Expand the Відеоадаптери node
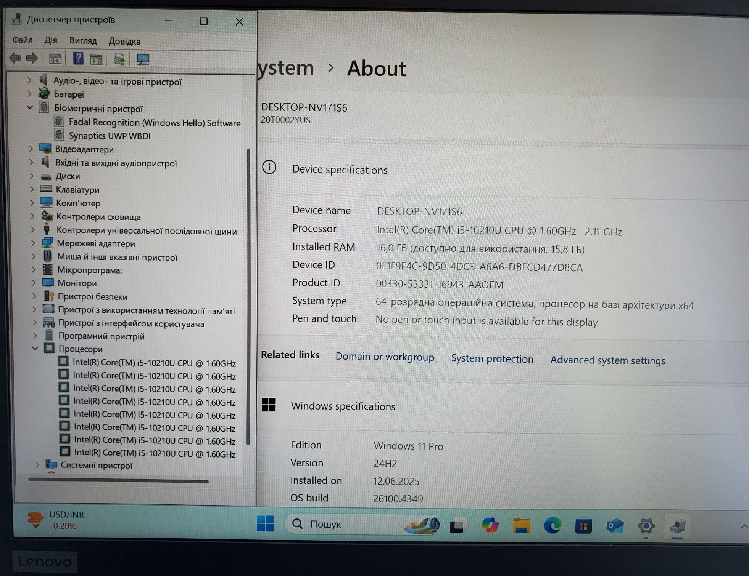The image size is (749, 576). pos(31,149)
